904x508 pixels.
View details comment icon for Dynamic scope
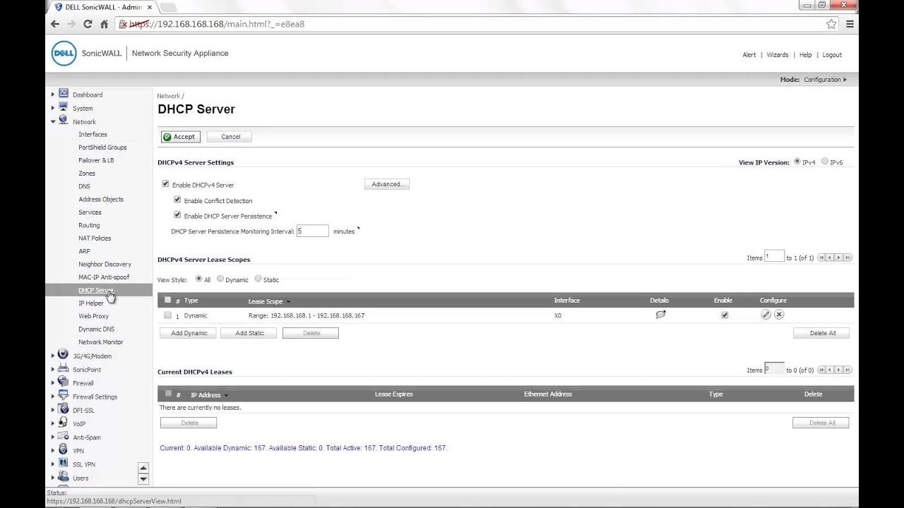click(x=660, y=315)
